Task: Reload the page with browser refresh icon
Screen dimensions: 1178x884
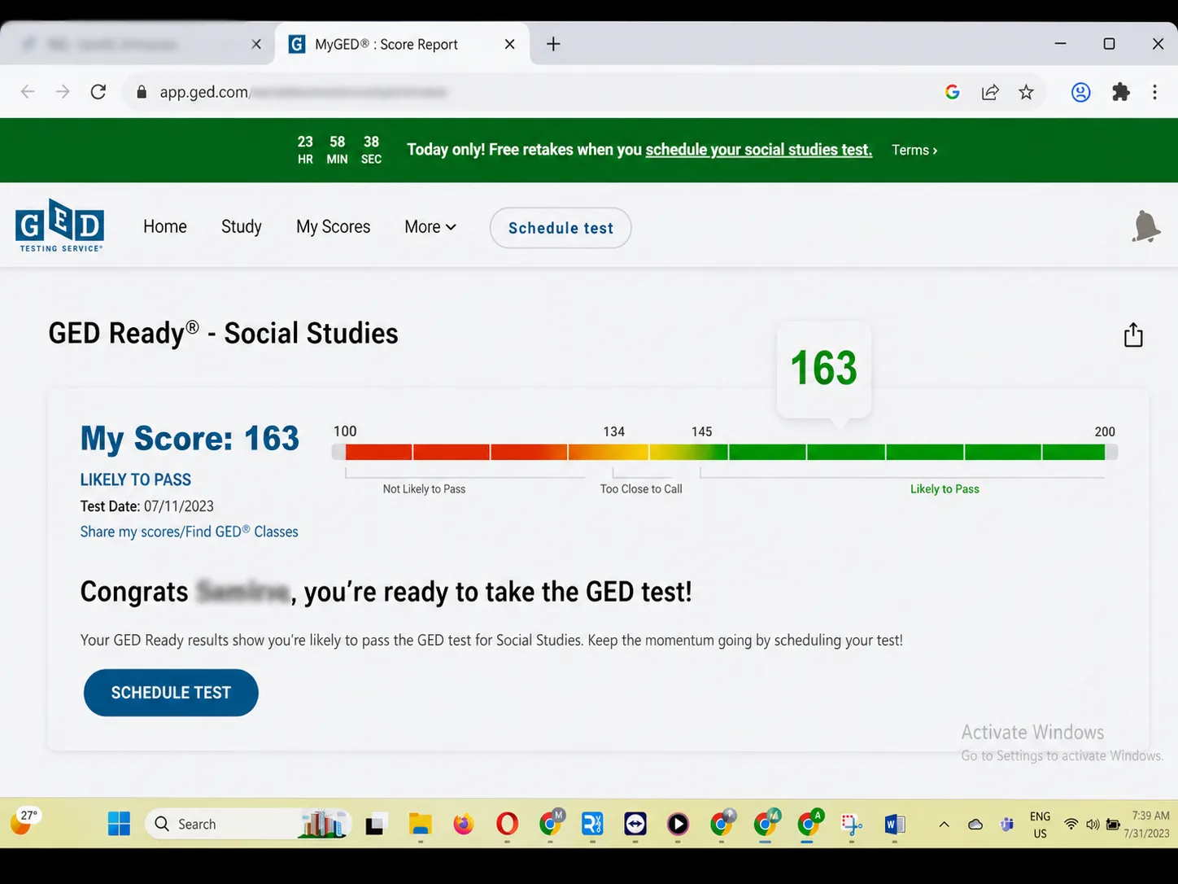Action: coord(98,92)
